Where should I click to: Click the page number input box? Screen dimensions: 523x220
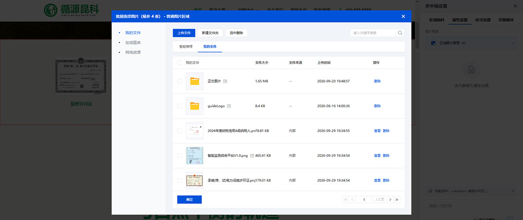click(365, 200)
